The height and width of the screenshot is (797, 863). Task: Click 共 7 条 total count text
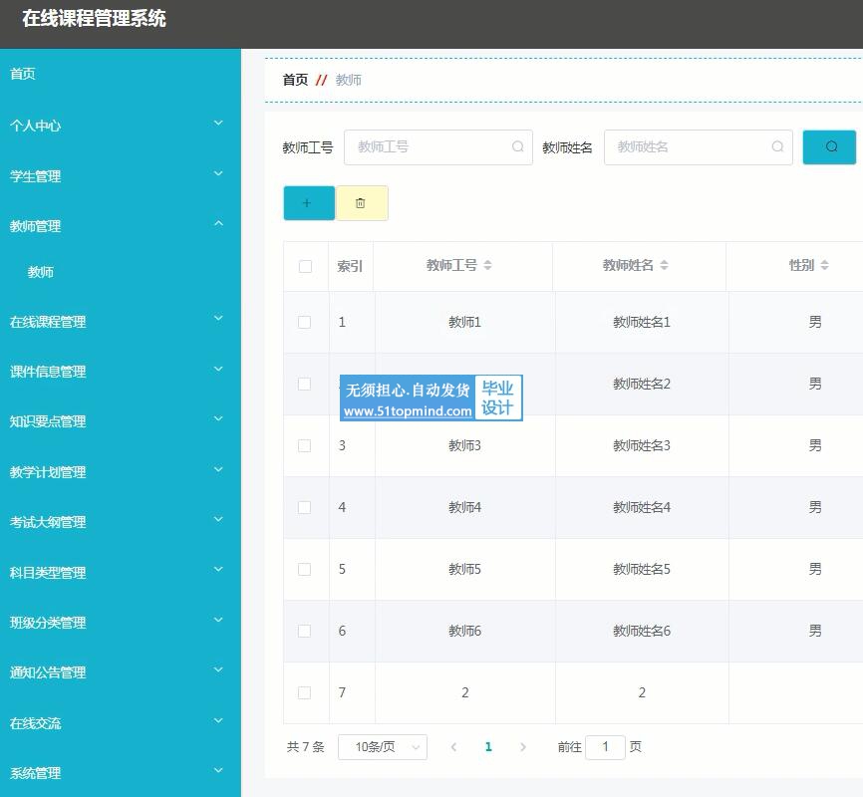pos(306,747)
